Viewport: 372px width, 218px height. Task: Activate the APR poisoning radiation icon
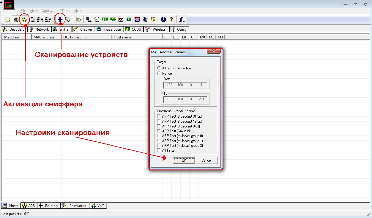[x=24, y=20]
